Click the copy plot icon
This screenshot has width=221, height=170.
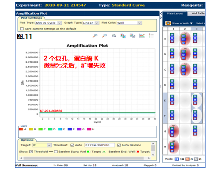[123, 36]
